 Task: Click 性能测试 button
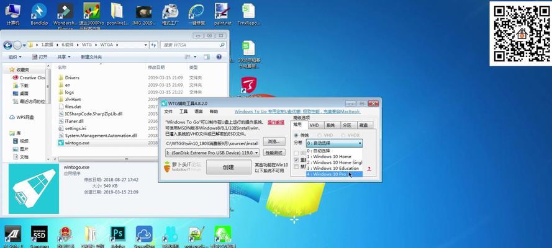[274, 153]
